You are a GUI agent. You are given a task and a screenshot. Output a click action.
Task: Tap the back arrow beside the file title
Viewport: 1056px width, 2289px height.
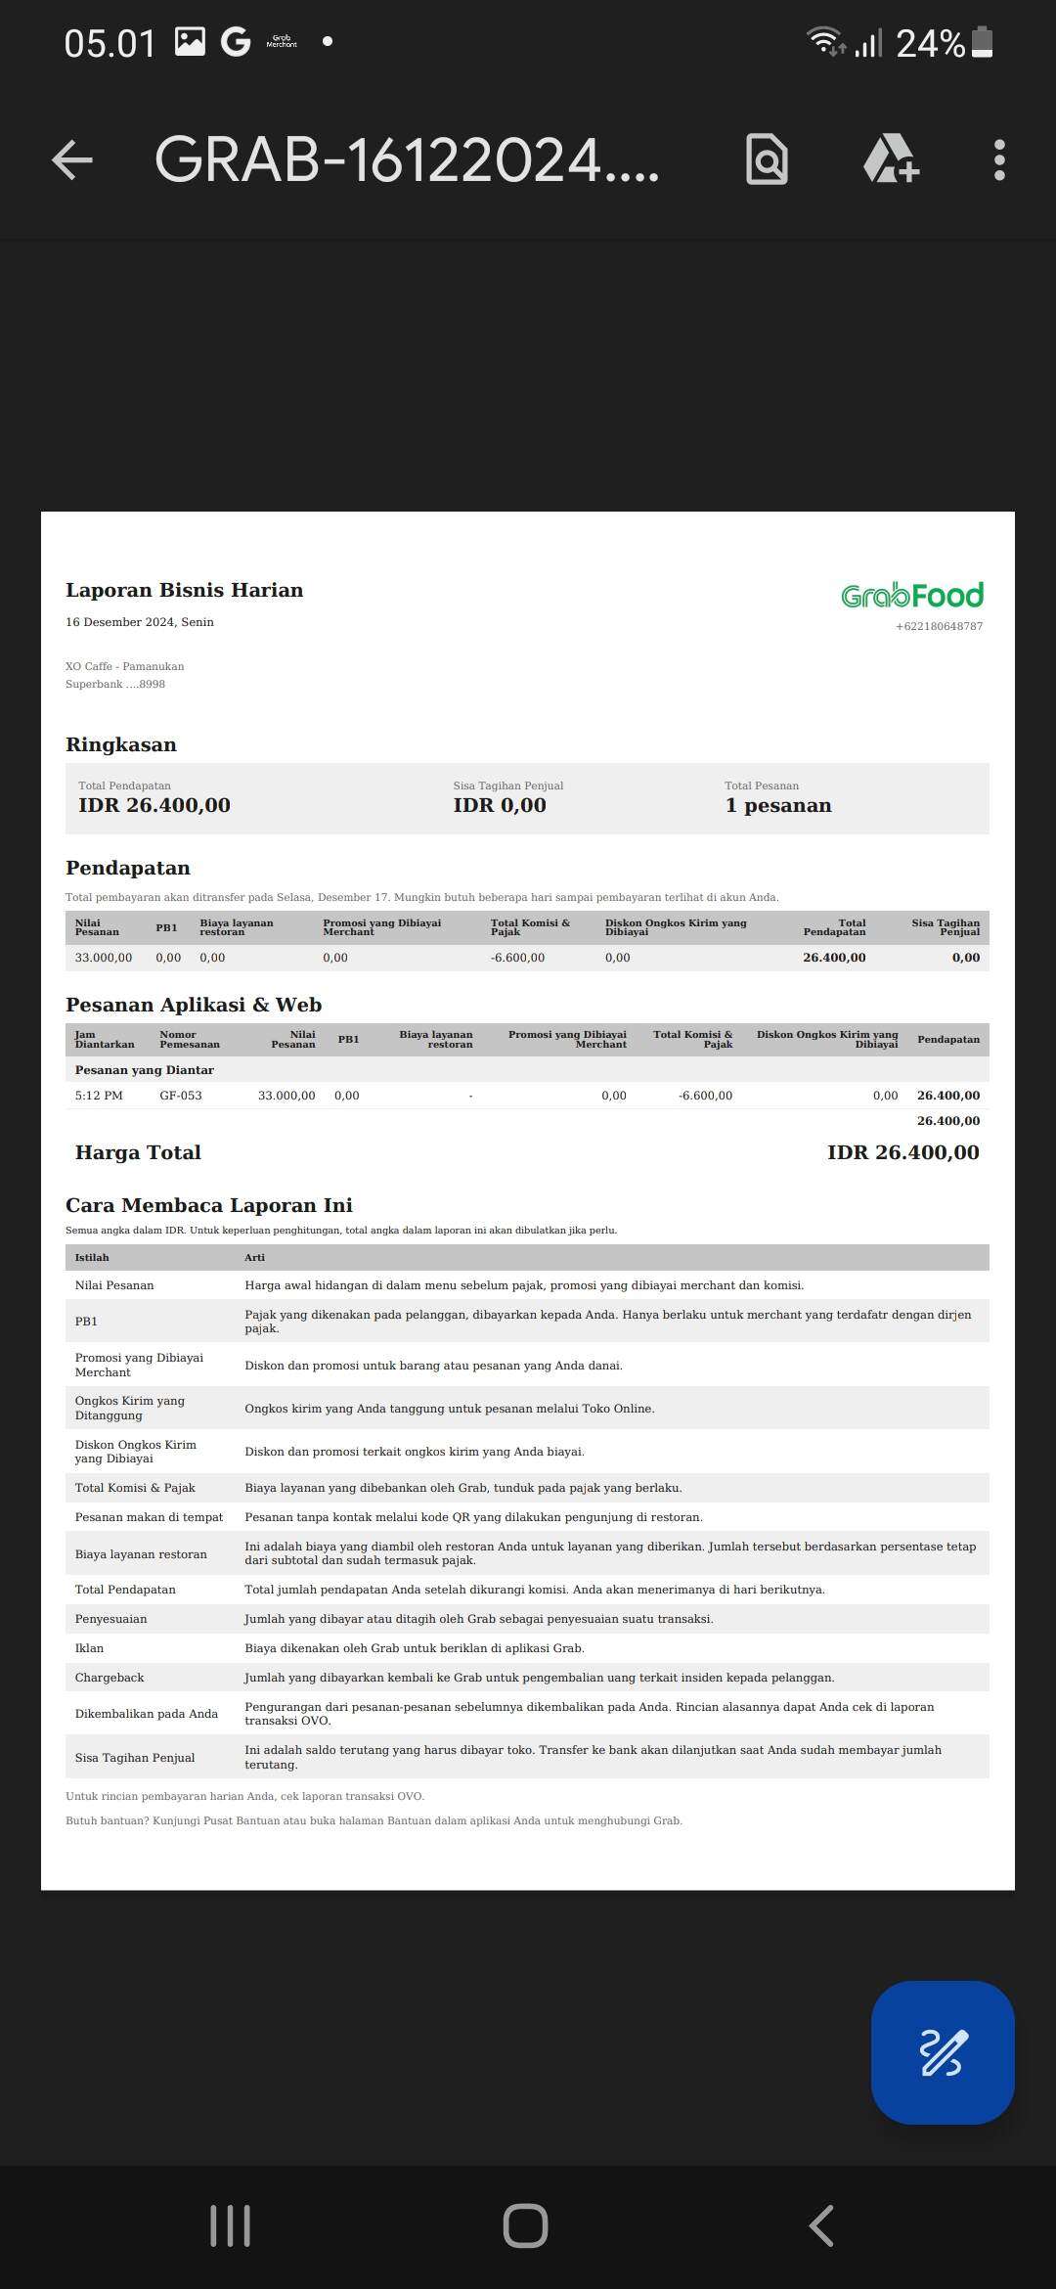[72, 159]
